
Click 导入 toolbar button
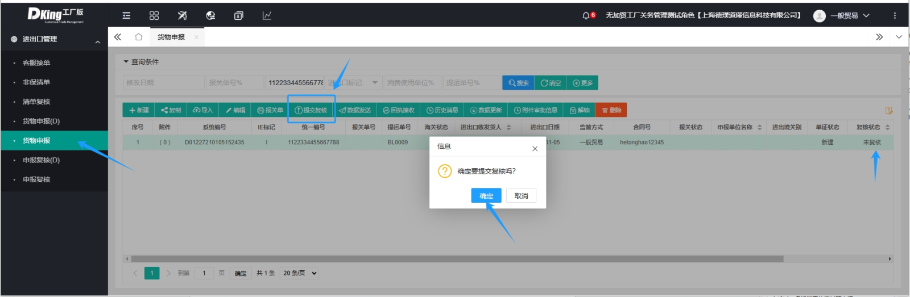point(202,110)
